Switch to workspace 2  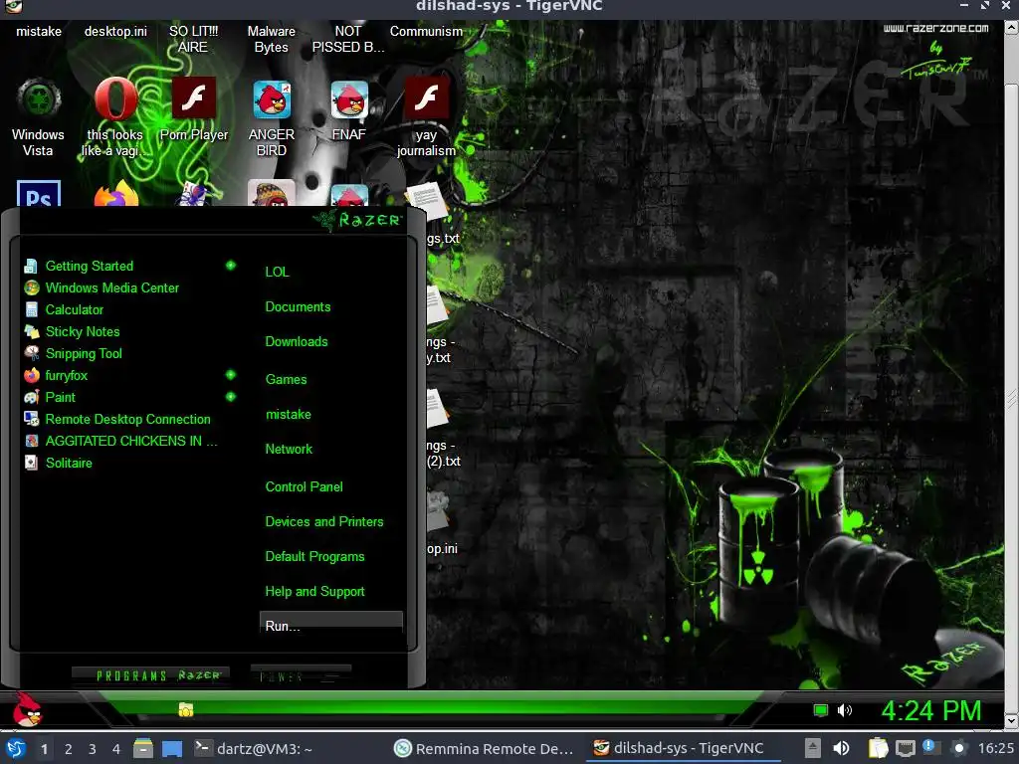(x=69, y=749)
